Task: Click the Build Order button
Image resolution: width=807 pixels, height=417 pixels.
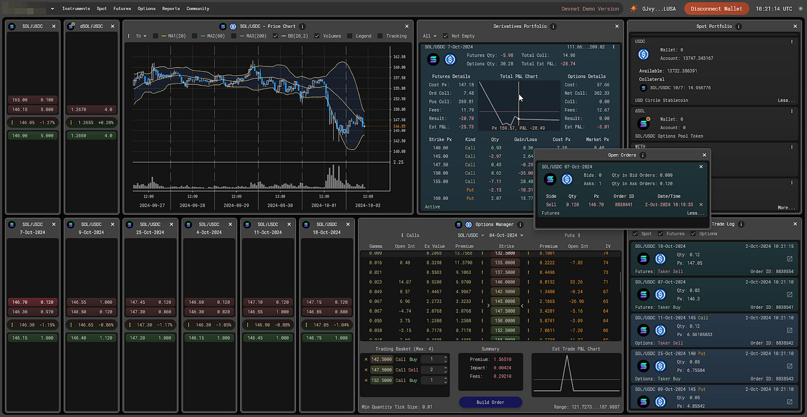Action: 490,402
